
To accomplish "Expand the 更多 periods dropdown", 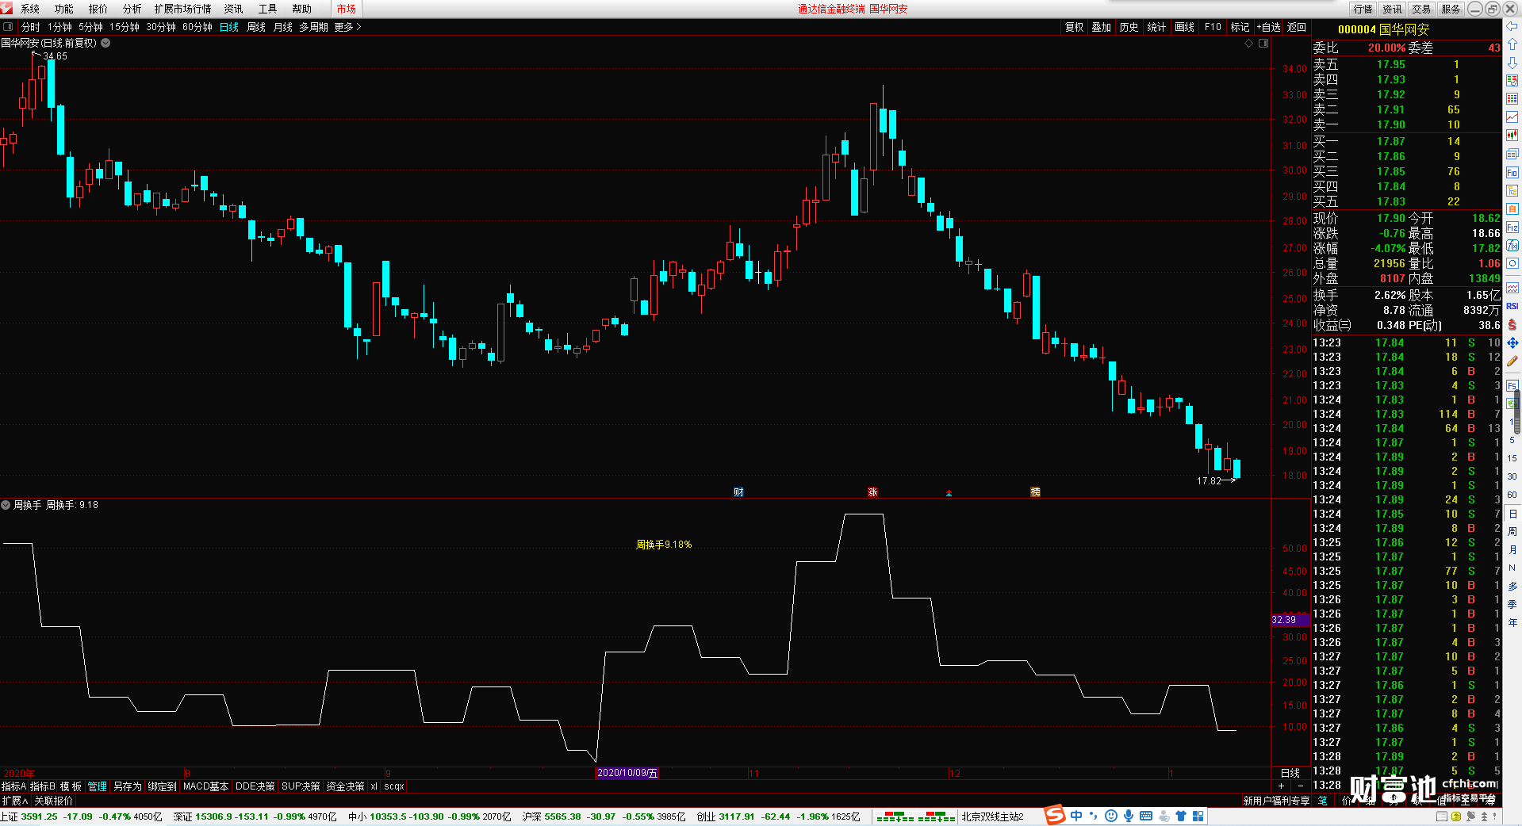I will pos(347,27).
